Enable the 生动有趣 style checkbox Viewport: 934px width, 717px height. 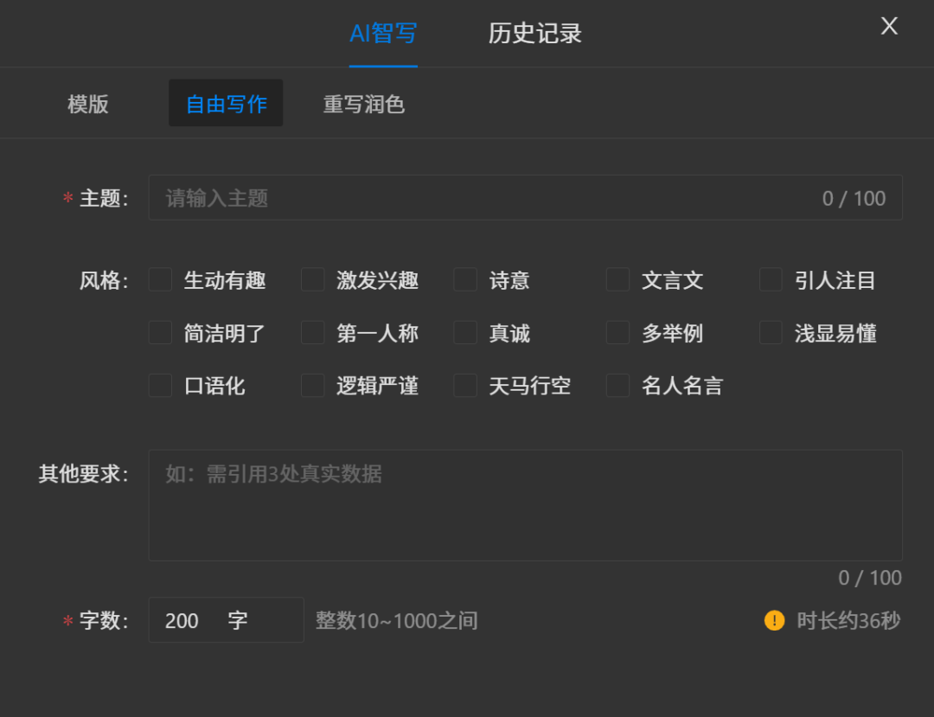pos(160,279)
